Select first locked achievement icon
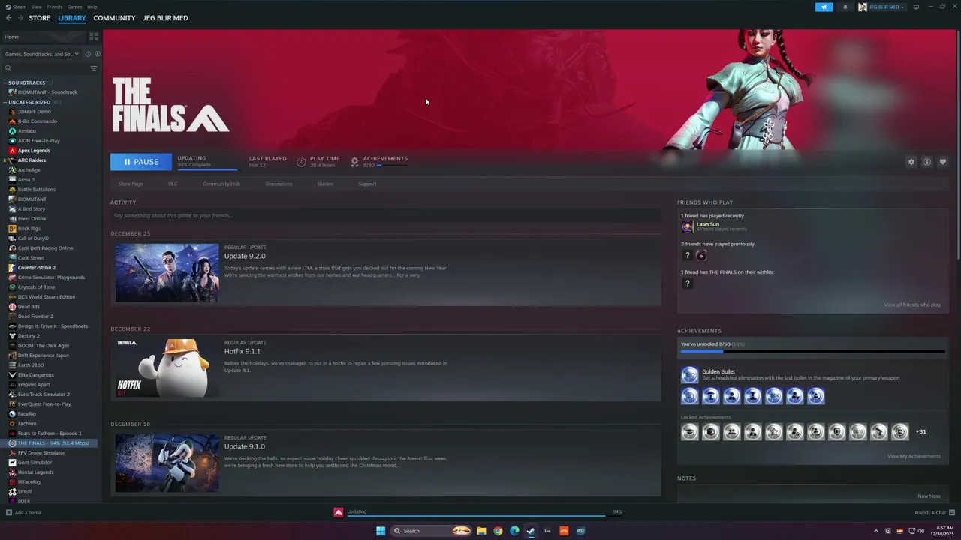Screen dimensions: 961x540 click(x=689, y=431)
